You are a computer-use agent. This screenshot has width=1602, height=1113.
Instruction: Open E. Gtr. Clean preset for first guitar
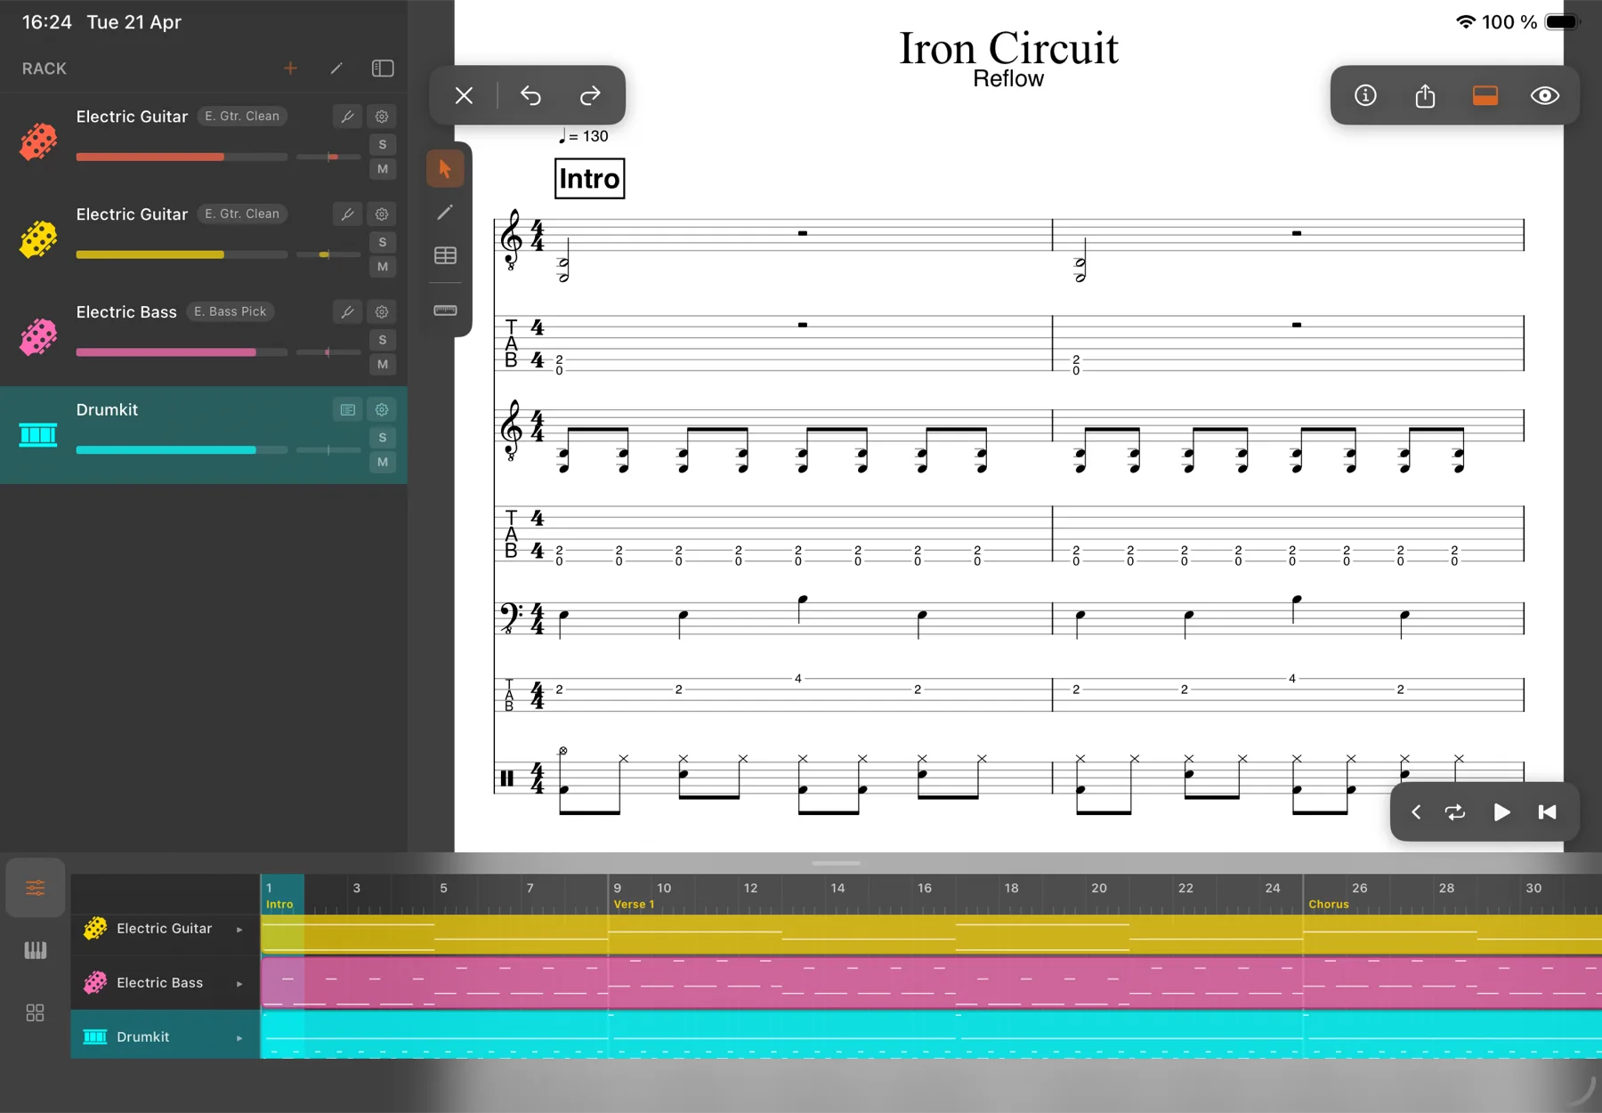click(x=242, y=117)
